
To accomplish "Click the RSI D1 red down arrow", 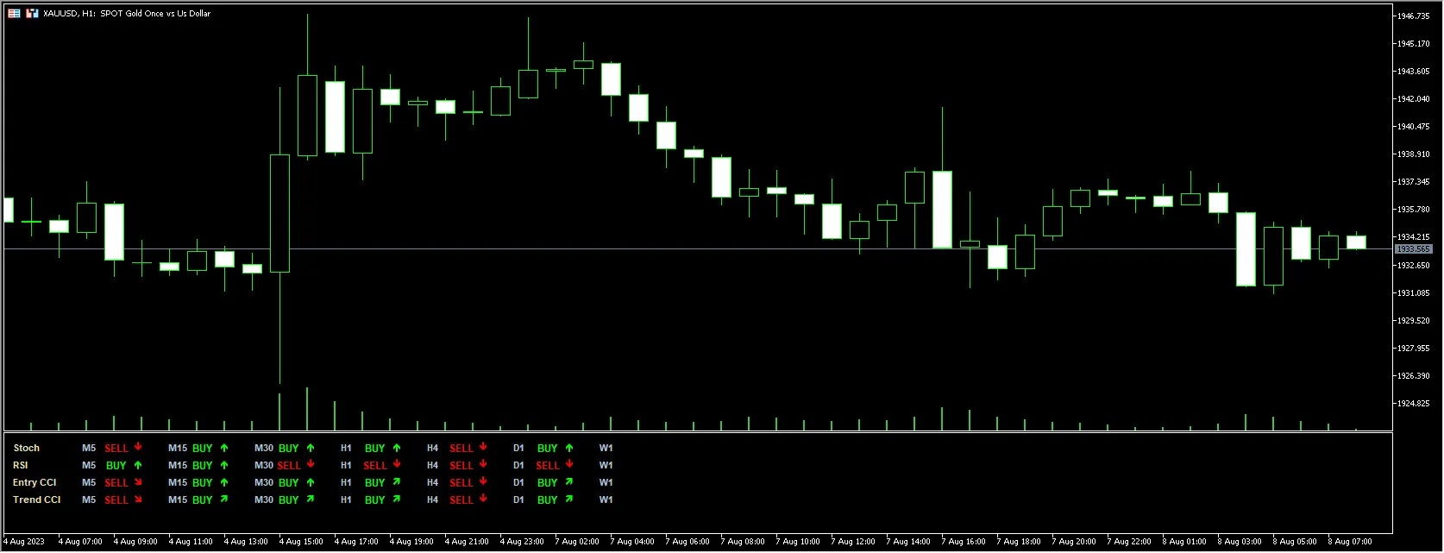I will coord(569,465).
